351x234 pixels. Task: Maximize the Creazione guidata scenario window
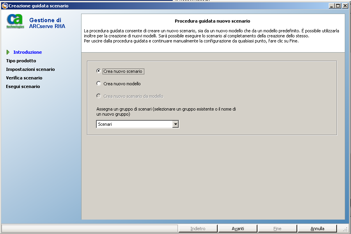(338, 6)
